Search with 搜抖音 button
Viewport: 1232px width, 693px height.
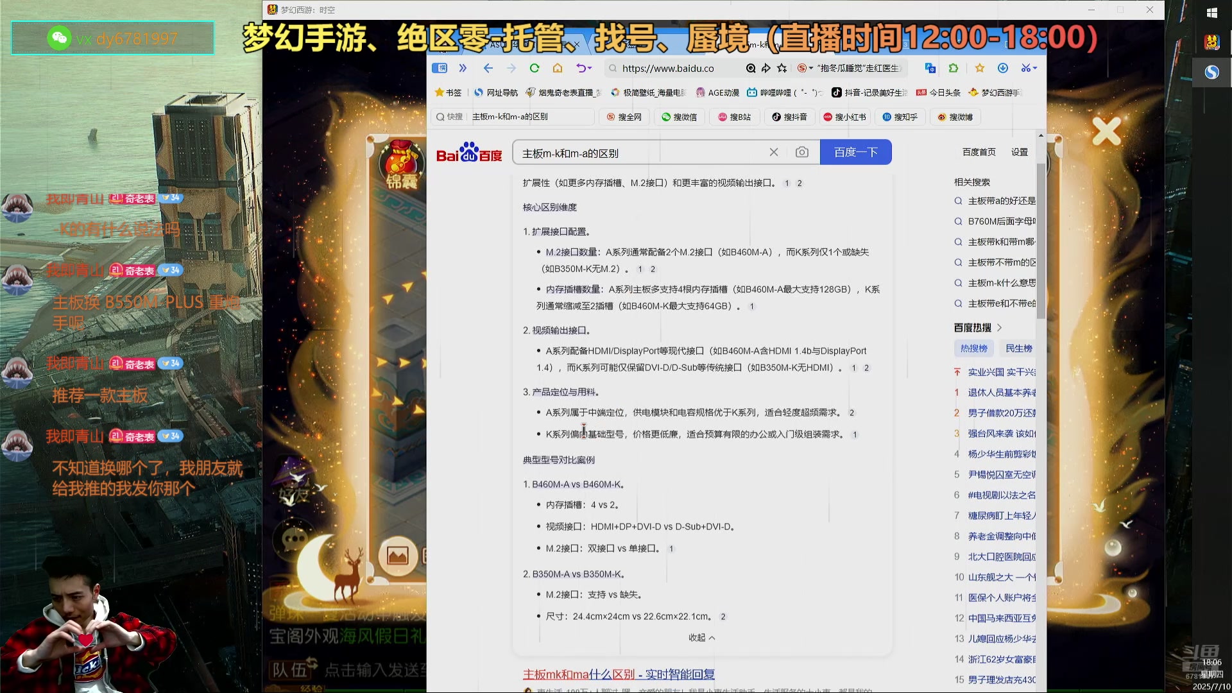click(790, 117)
